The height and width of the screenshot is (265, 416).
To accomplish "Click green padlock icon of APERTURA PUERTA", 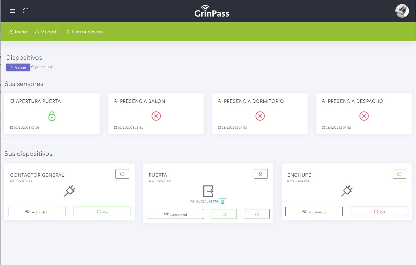I will (x=52, y=116).
